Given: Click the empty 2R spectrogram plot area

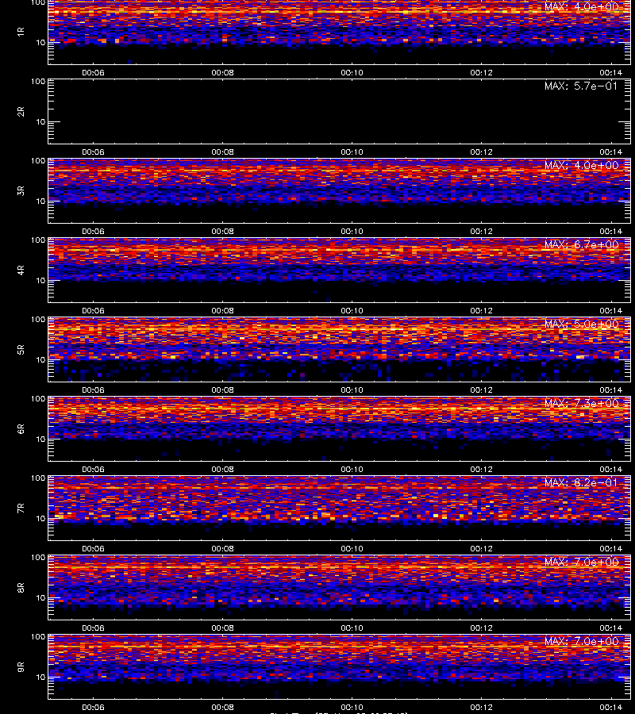Looking at the screenshot, I should pyautogui.click(x=340, y=112).
